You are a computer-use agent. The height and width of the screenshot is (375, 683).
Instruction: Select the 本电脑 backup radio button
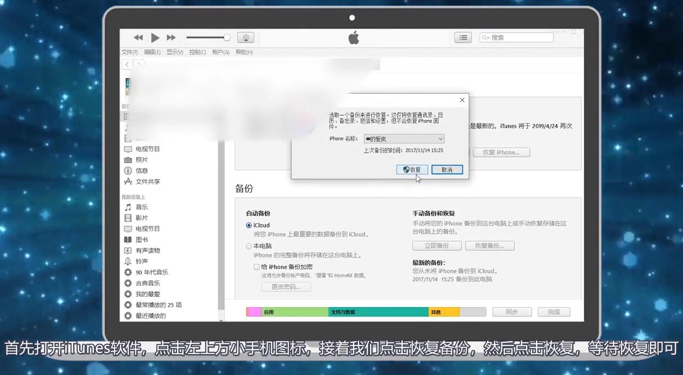(x=249, y=246)
